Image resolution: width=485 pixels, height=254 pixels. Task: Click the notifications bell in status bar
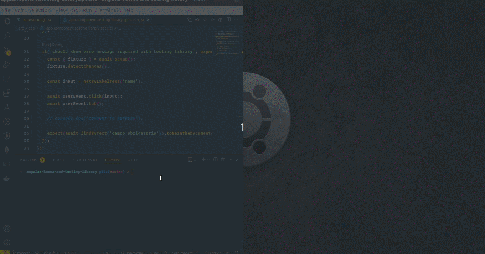point(237,253)
